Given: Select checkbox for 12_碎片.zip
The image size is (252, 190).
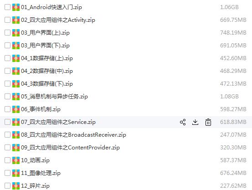Looking at the screenshot, I should click(x=7, y=186).
